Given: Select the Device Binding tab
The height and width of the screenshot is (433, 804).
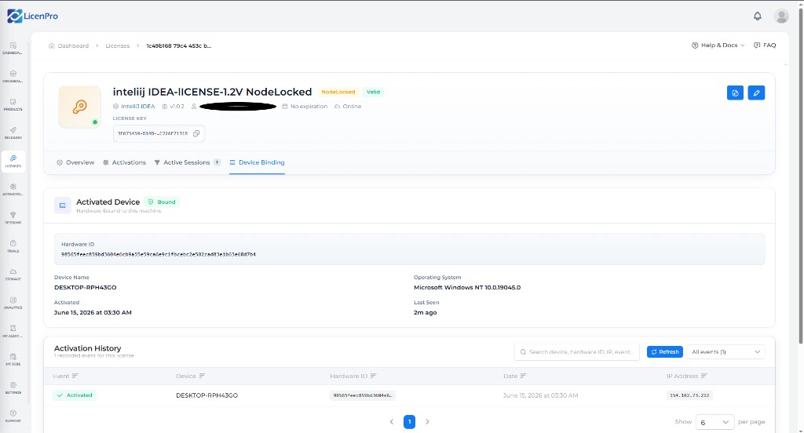Looking at the screenshot, I should pos(257,162).
